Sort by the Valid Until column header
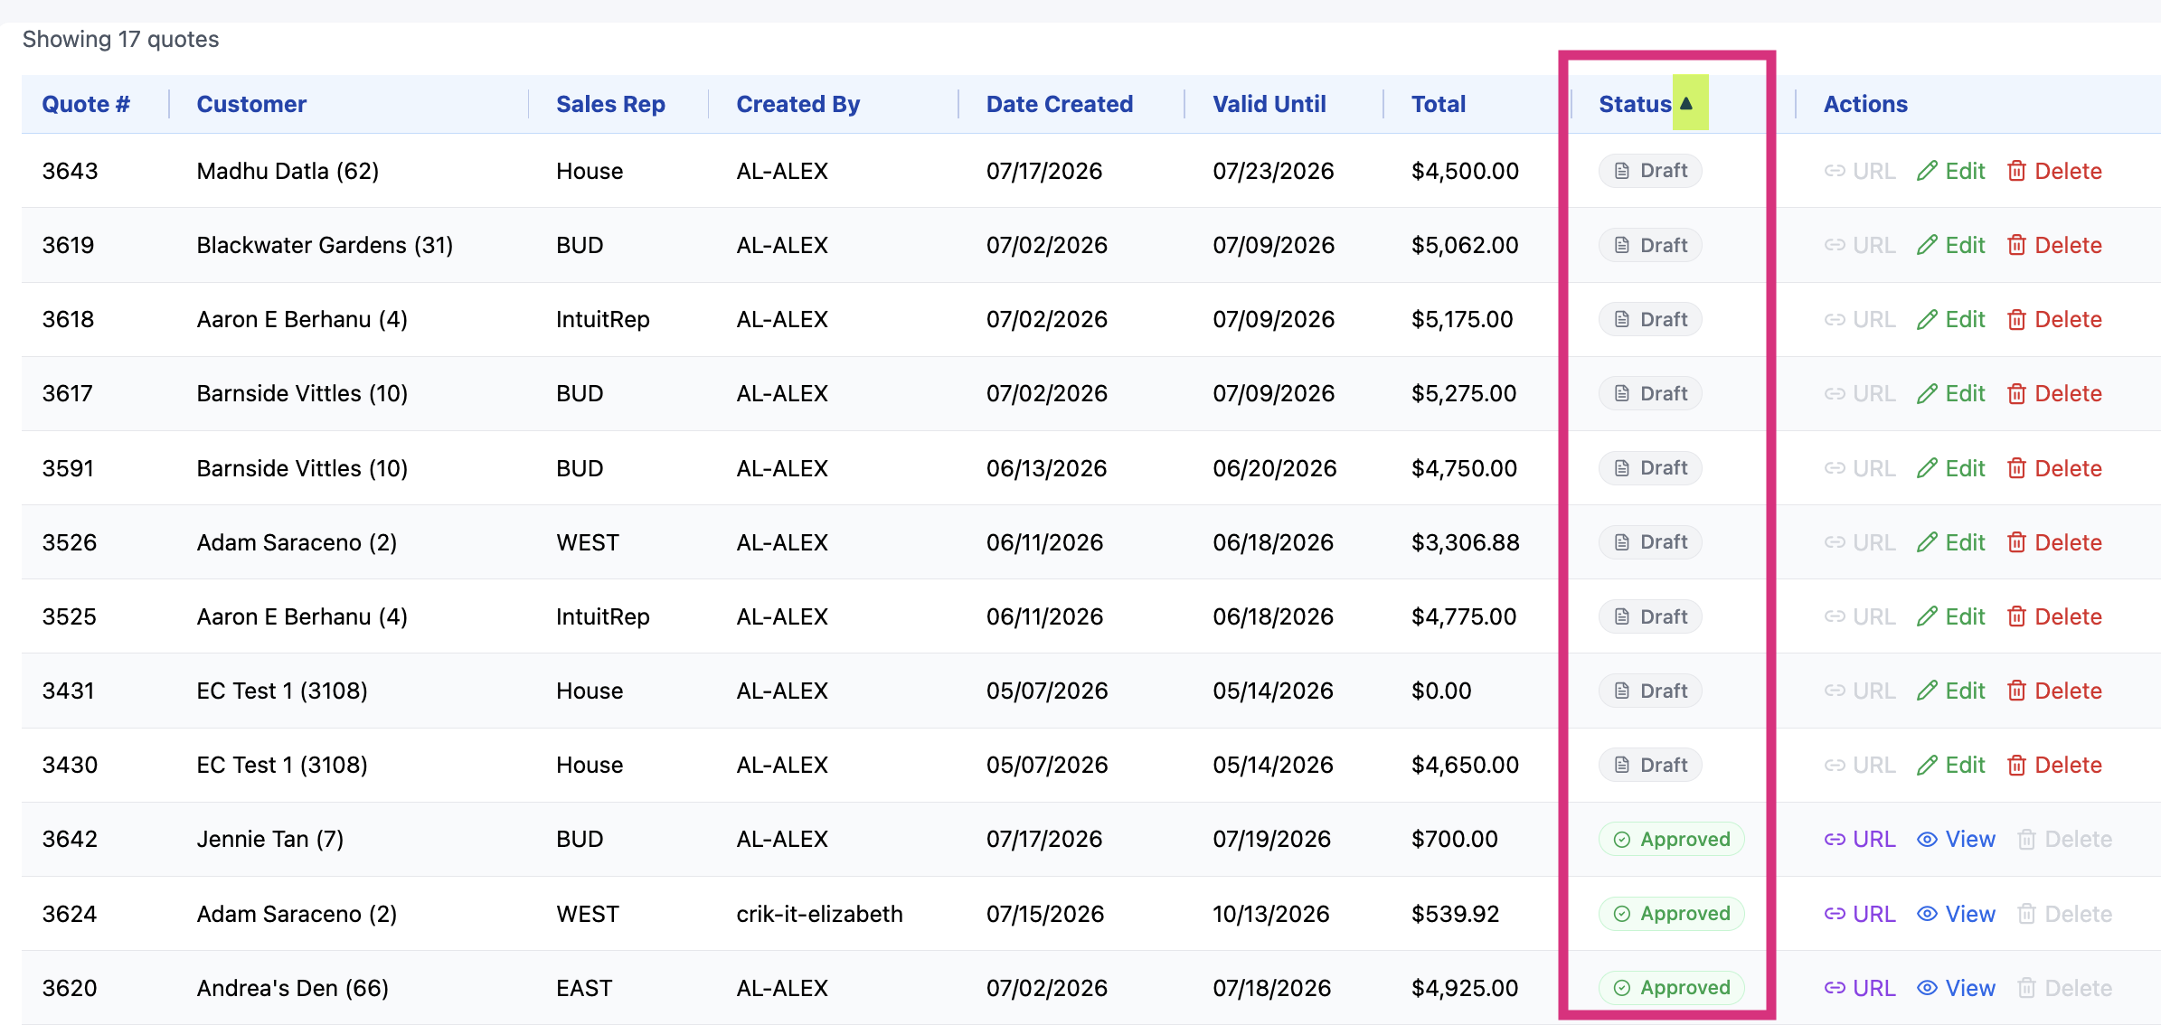Viewport: 2161px width, 1025px height. pos(1269,104)
